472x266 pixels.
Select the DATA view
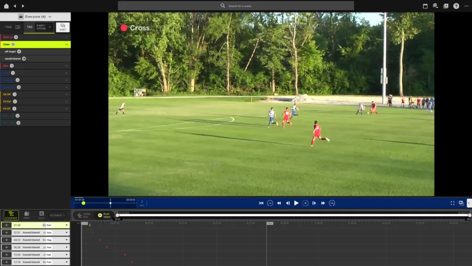click(41, 215)
